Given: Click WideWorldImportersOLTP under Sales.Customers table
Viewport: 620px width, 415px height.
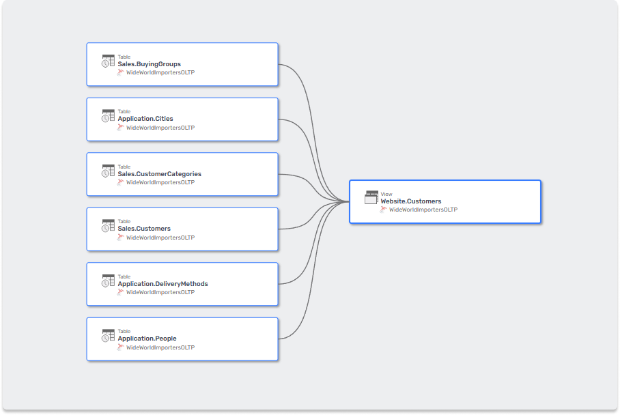Looking at the screenshot, I should tap(160, 238).
